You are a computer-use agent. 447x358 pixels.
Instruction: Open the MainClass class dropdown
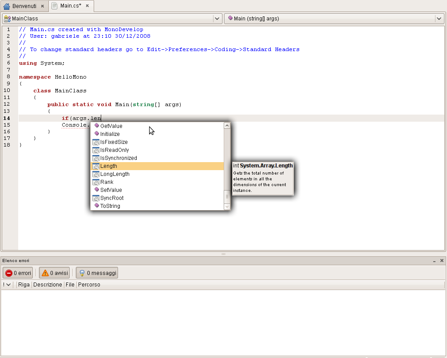[217, 19]
